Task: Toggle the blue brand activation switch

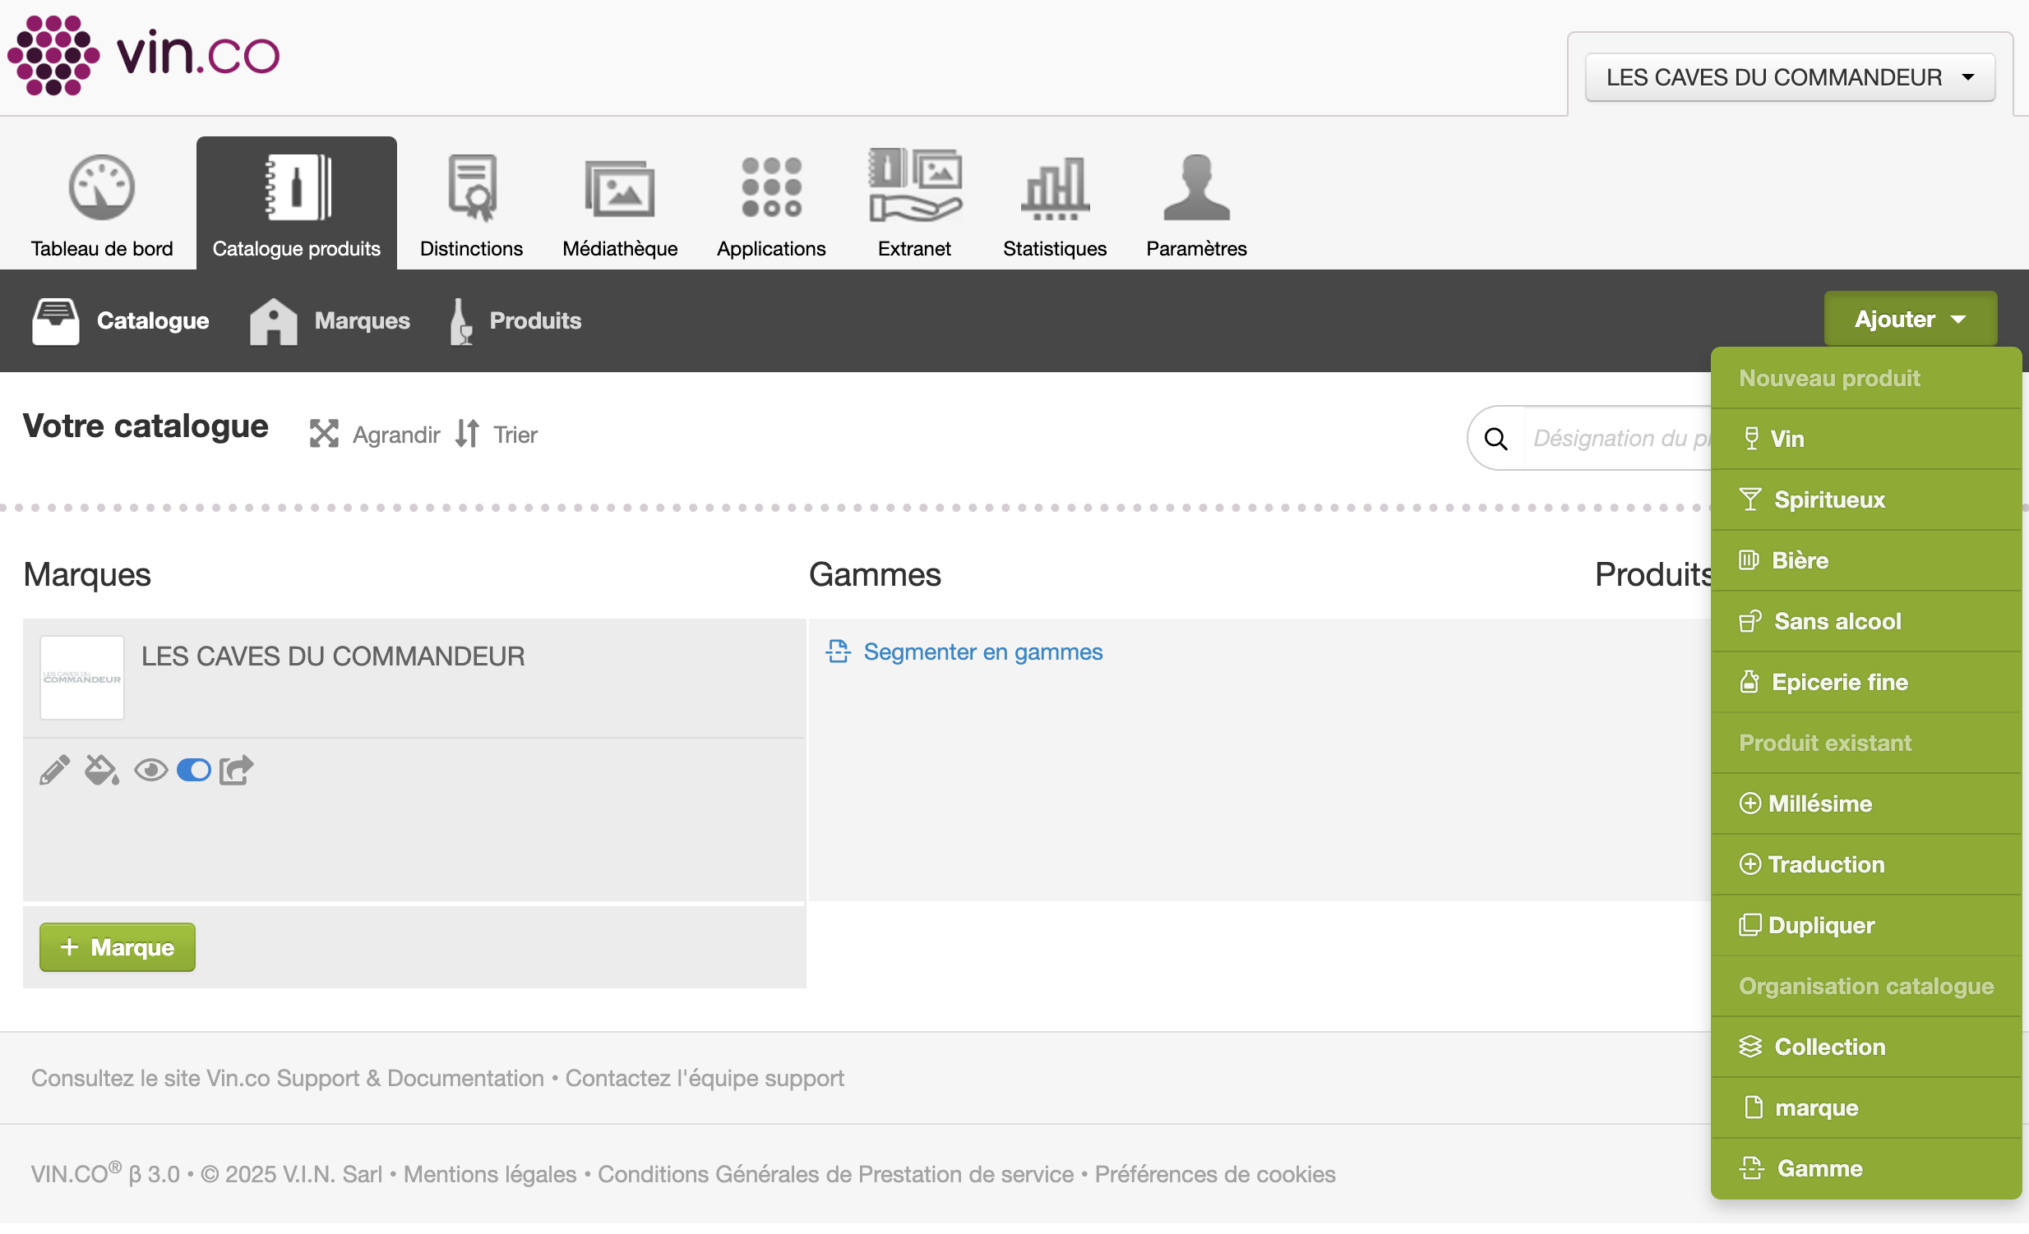Action: pos(193,771)
